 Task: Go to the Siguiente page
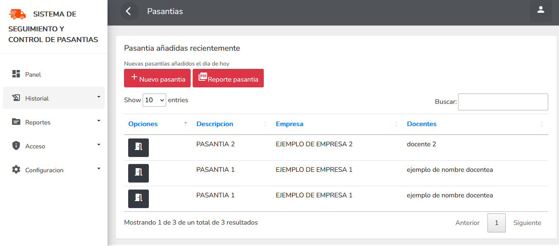pos(527,223)
